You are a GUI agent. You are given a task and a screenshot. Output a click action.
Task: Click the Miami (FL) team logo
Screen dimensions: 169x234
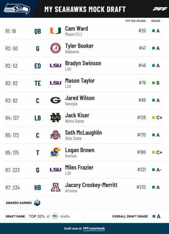55,31
